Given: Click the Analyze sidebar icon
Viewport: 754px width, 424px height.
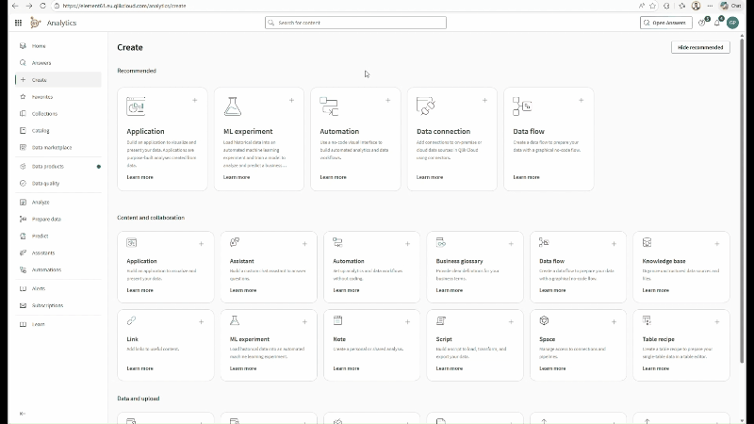Looking at the screenshot, I should (23, 202).
